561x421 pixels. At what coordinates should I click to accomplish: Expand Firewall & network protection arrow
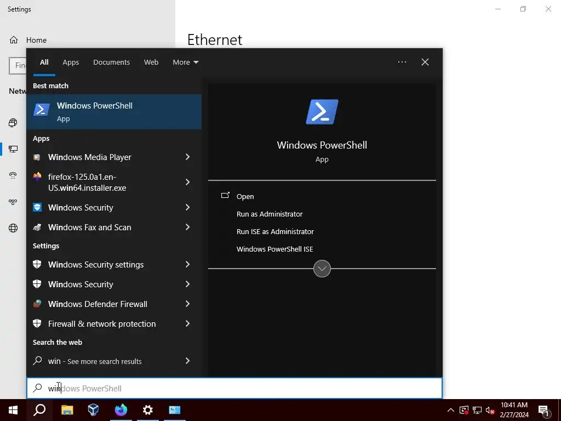pos(187,323)
